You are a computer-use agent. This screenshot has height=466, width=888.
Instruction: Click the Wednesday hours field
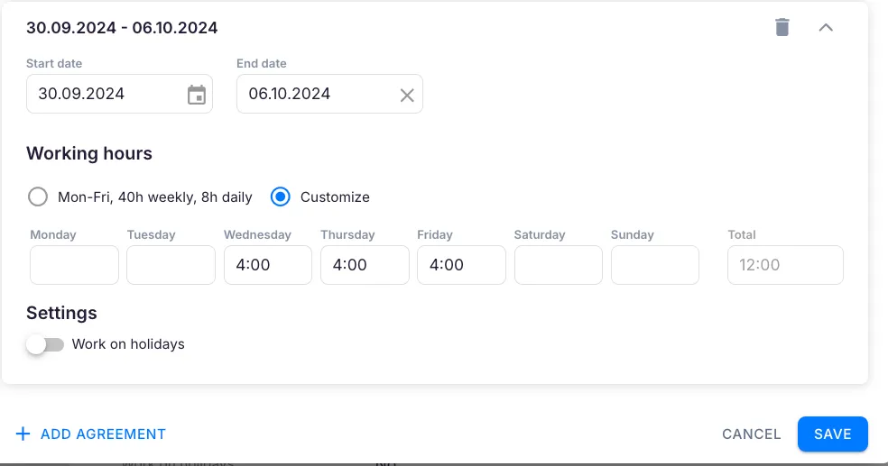[268, 265]
